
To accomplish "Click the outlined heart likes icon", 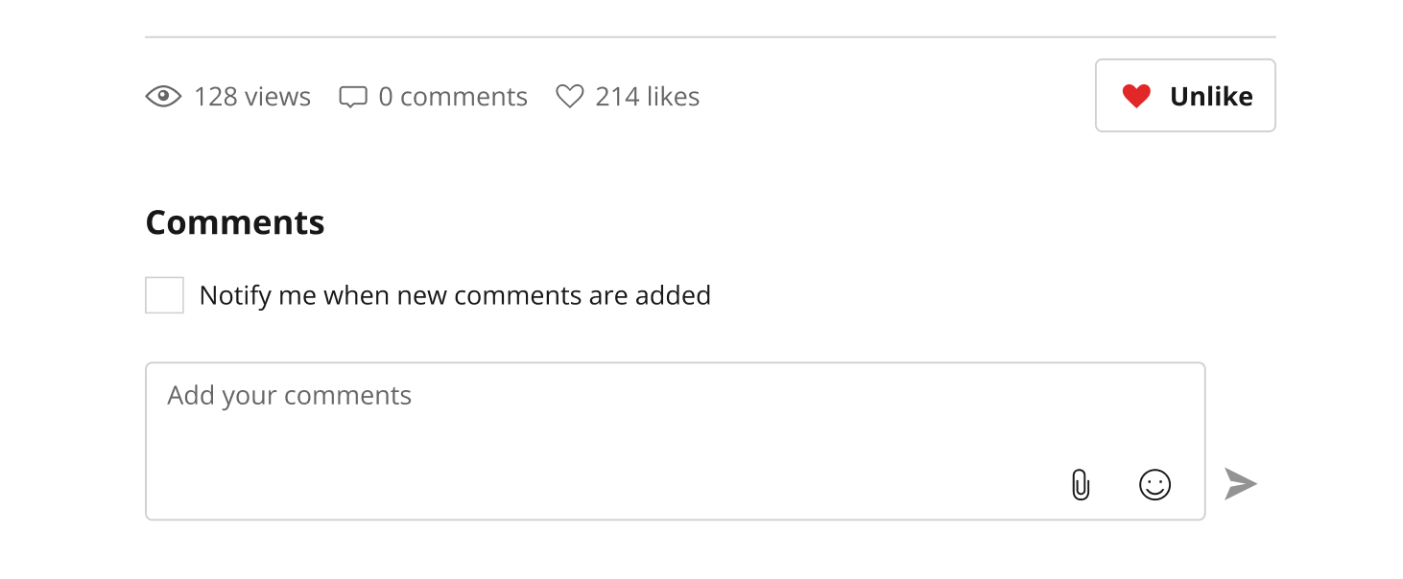I will click(570, 96).
